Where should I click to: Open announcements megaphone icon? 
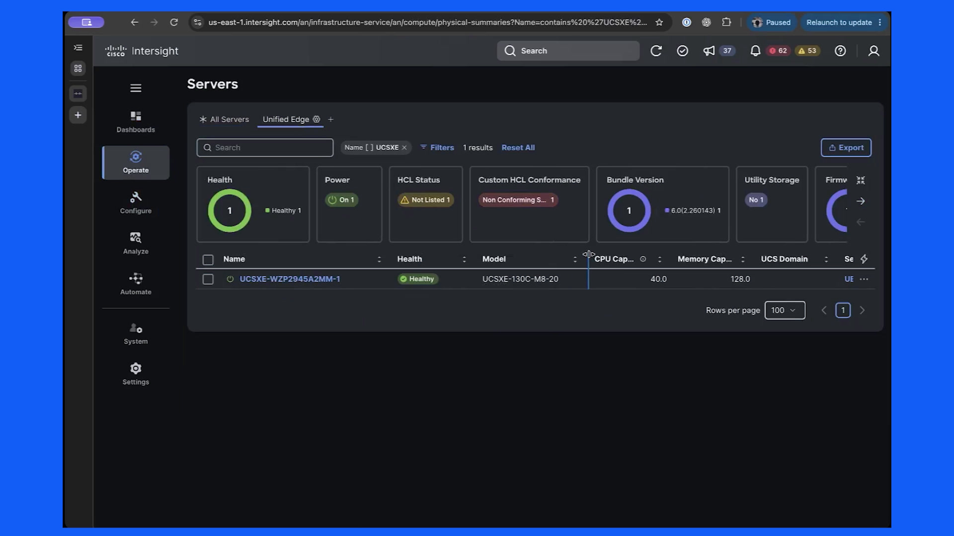(709, 51)
